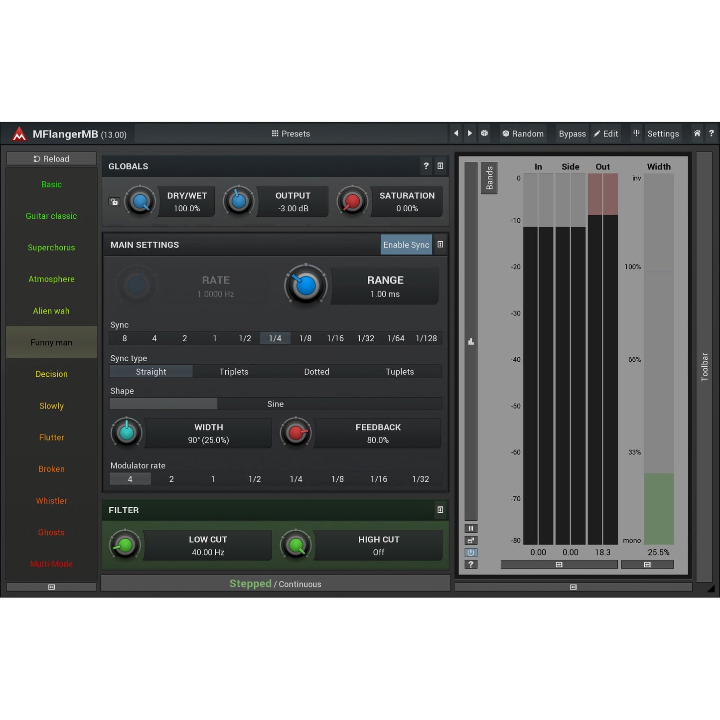Screen dimensions: 720x720
Task: Pop out the meters with the detach icon
Action: [471, 541]
